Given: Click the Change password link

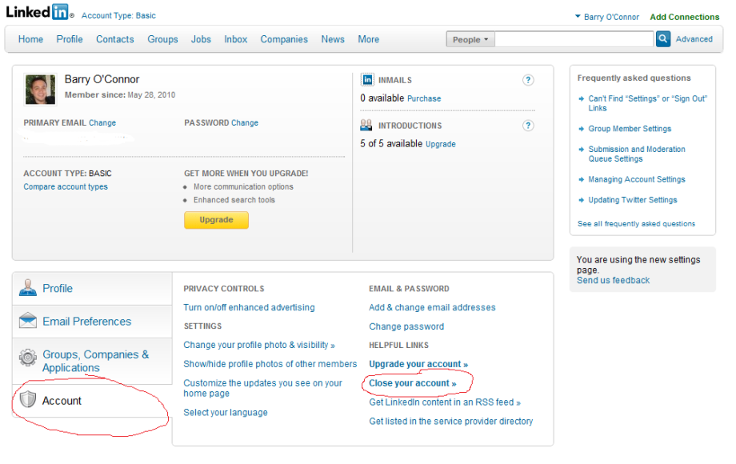Looking at the screenshot, I should pos(406,326).
